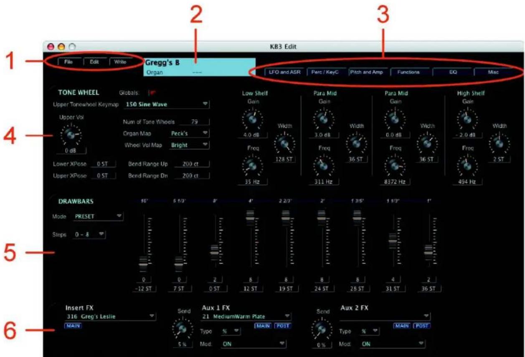The width and height of the screenshot is (525, 357).
Task: Click the 35 Hz frequency value
Action: (252, 182)
